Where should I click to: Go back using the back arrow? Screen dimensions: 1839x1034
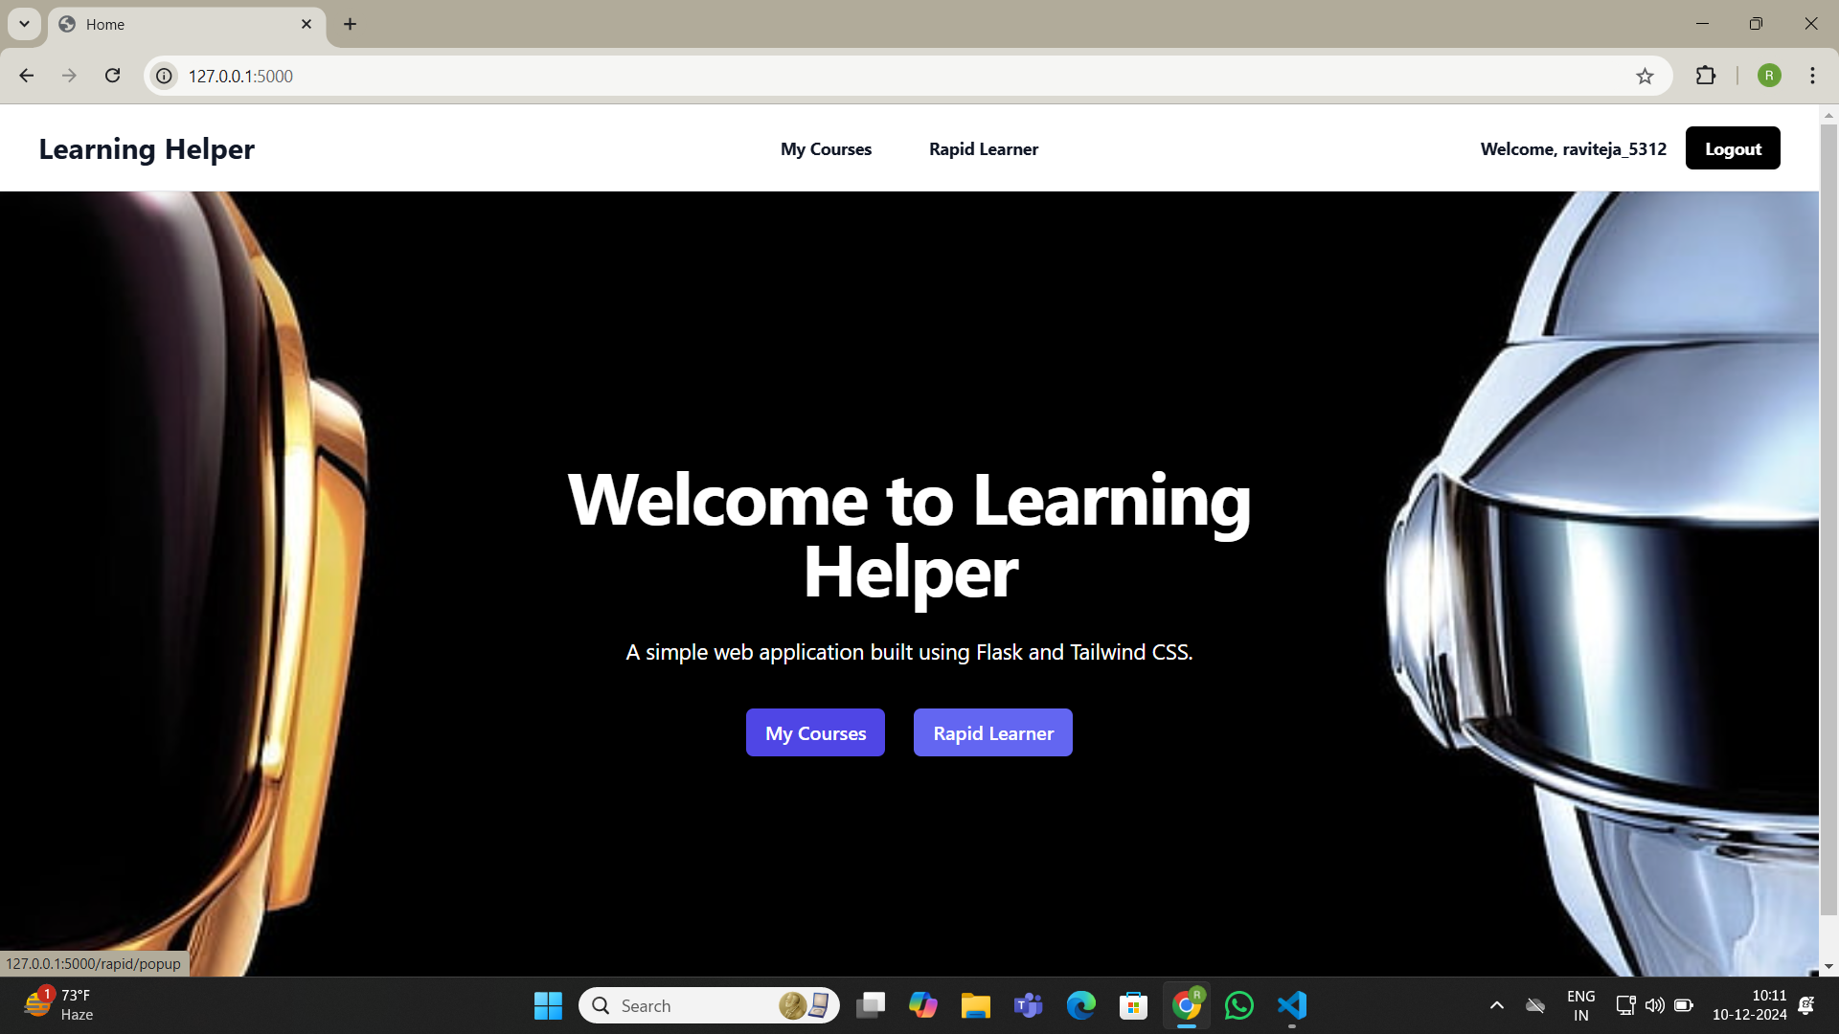click(x=27, y=76)
